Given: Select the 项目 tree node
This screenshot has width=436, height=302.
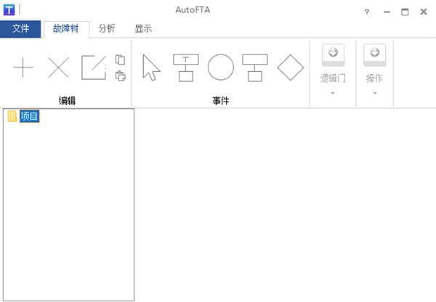Looking at the screenshot, I should tap(29, 117).
